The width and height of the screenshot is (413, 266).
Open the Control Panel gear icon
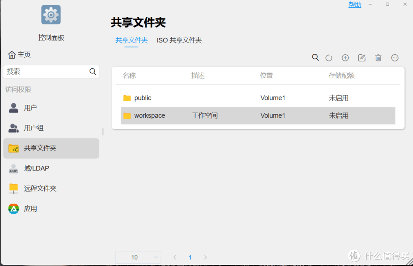coord(51,15)
